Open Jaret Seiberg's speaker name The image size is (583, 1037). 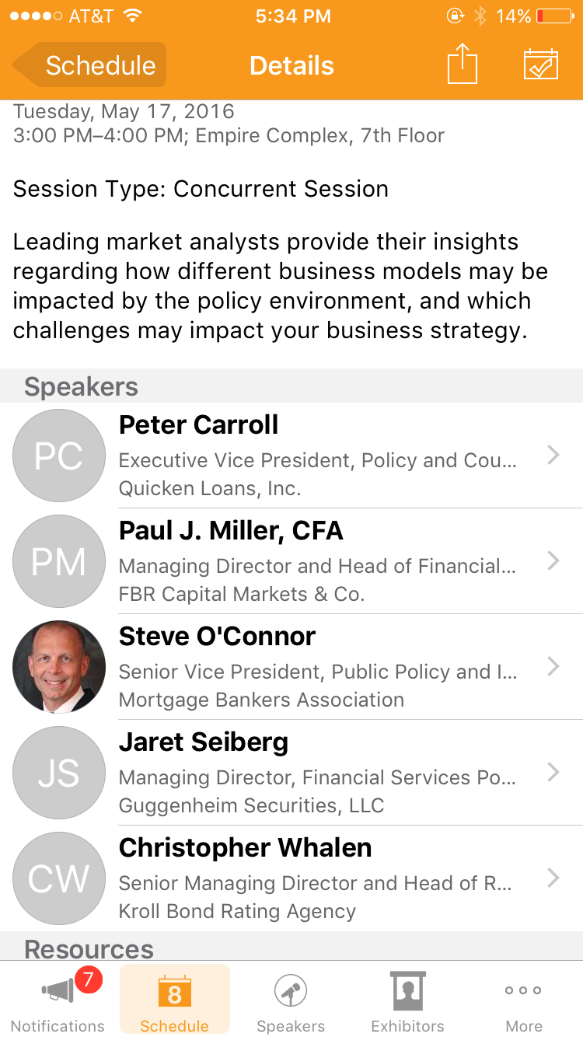point(204,742)
